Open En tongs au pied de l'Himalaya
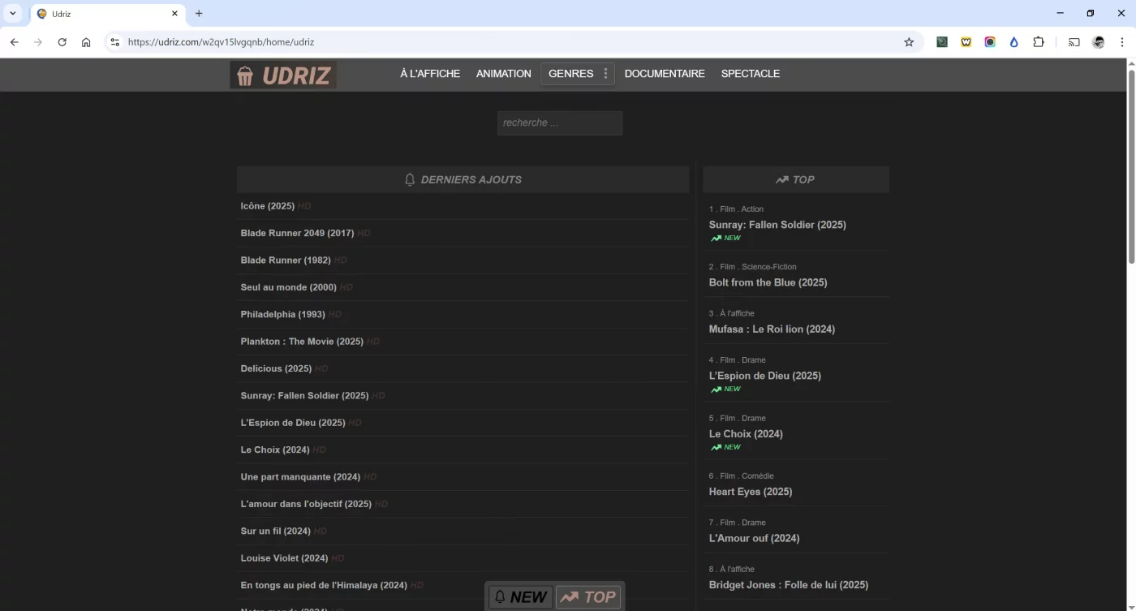Image resolution: width=1136 pixels, height=611 pixels. coord(324,585)
